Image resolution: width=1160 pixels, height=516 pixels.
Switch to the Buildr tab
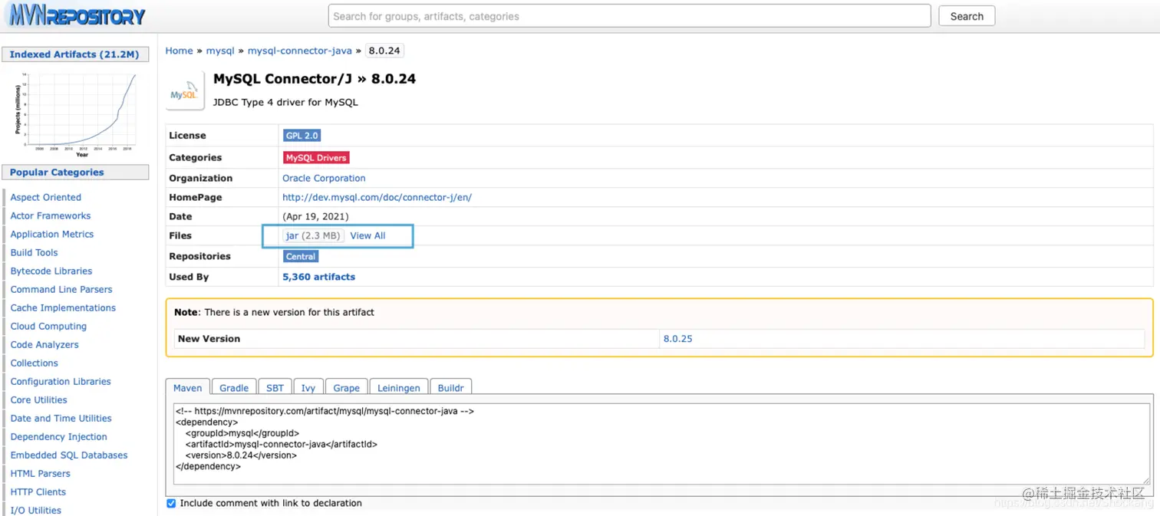[x=450, y=388]
